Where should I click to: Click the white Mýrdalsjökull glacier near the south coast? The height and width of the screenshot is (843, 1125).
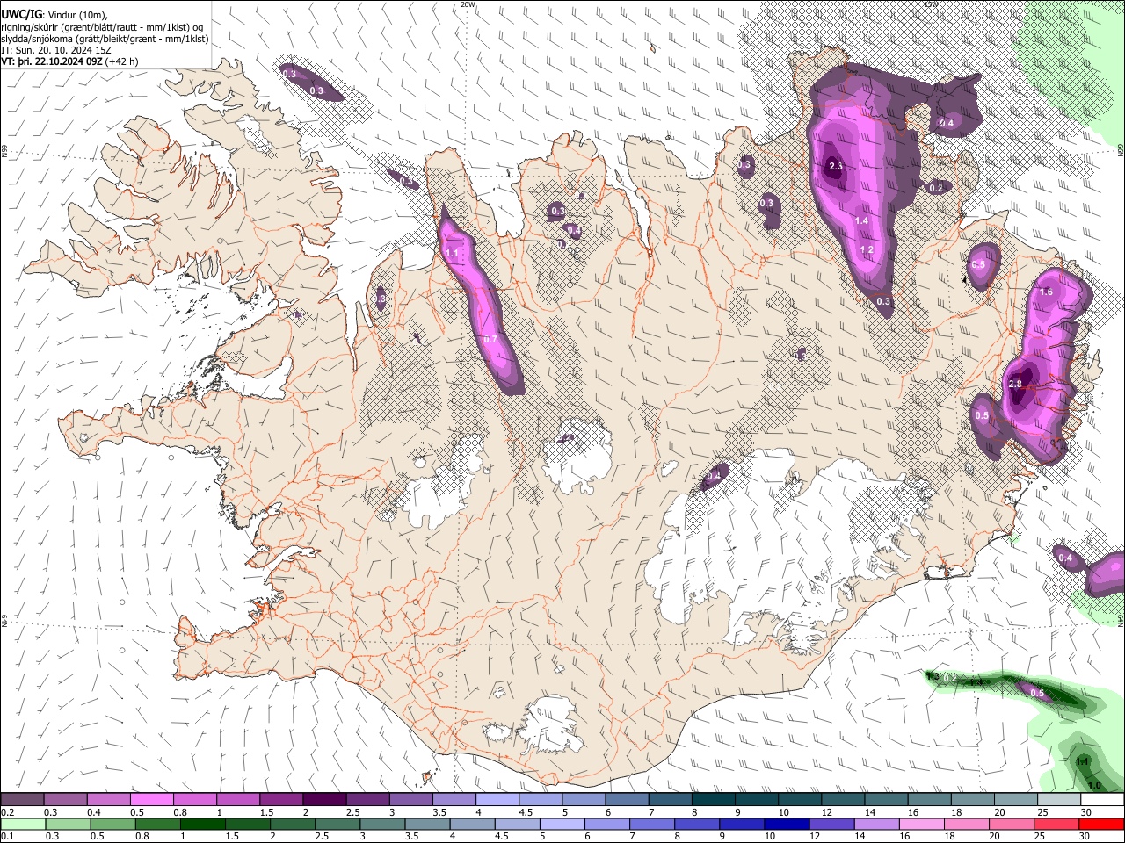(551, 724)
